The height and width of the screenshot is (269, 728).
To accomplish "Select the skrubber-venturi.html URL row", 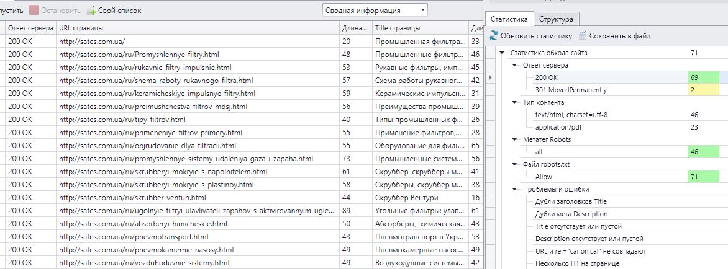I will click(x=132, y=198).
